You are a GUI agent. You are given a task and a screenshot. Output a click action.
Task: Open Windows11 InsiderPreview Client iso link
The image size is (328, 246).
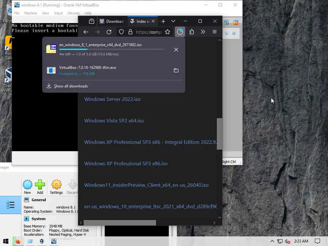coord(146,185)
